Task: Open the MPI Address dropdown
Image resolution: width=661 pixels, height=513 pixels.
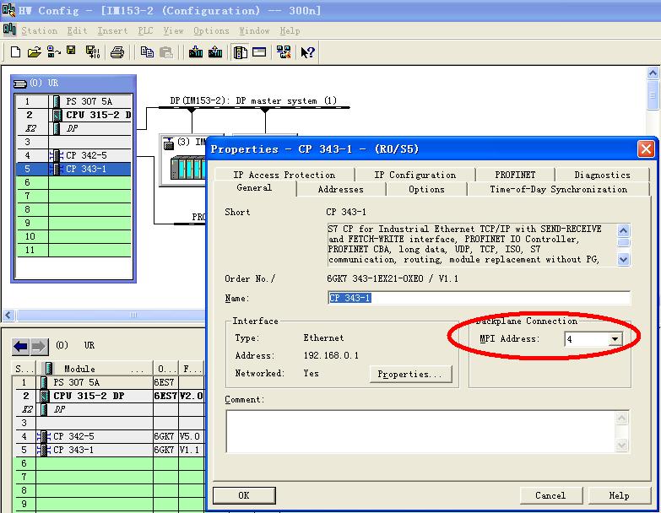Action: 615,339
